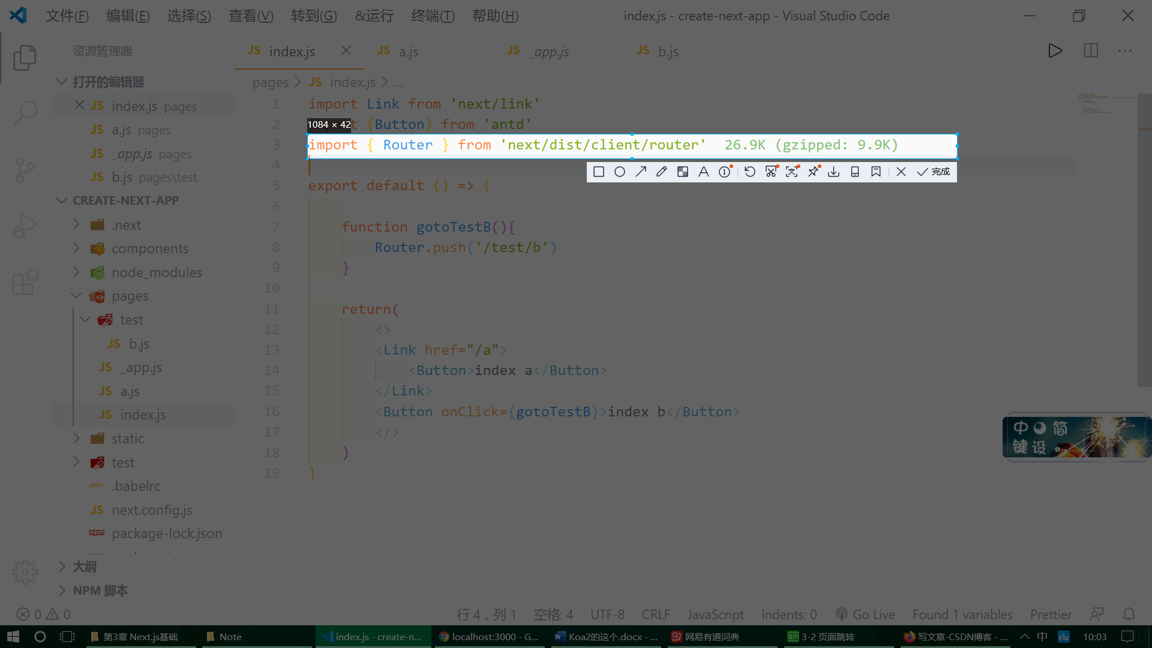Open the Source Control sidebar view
This screenshot has width=1152, height=648.
(x=25, y=170)
